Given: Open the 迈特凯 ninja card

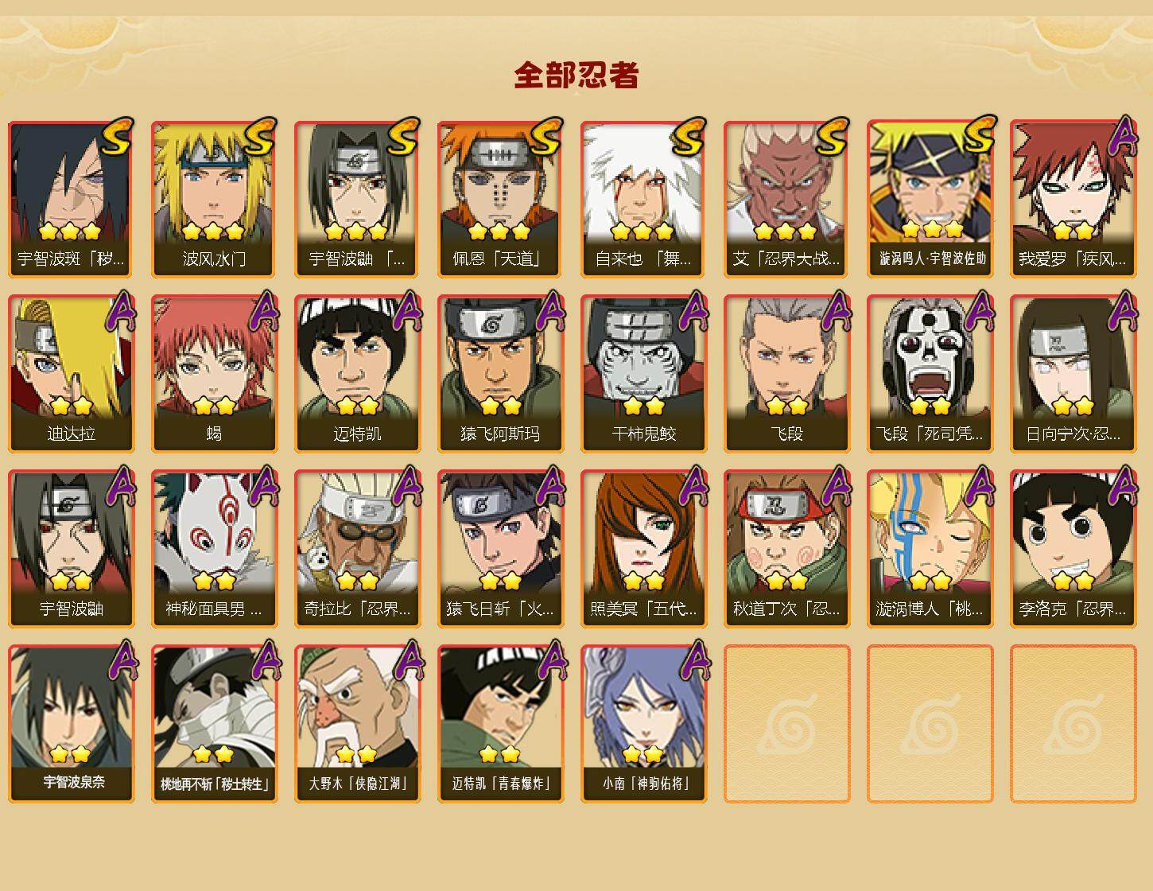Looking at the screenshot, I should (357, 374).
